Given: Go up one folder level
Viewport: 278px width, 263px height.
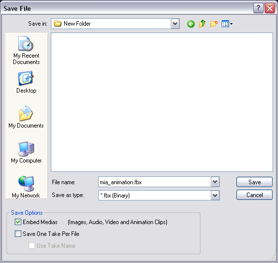Looking at the screenshot, I should tap(202, 24).
